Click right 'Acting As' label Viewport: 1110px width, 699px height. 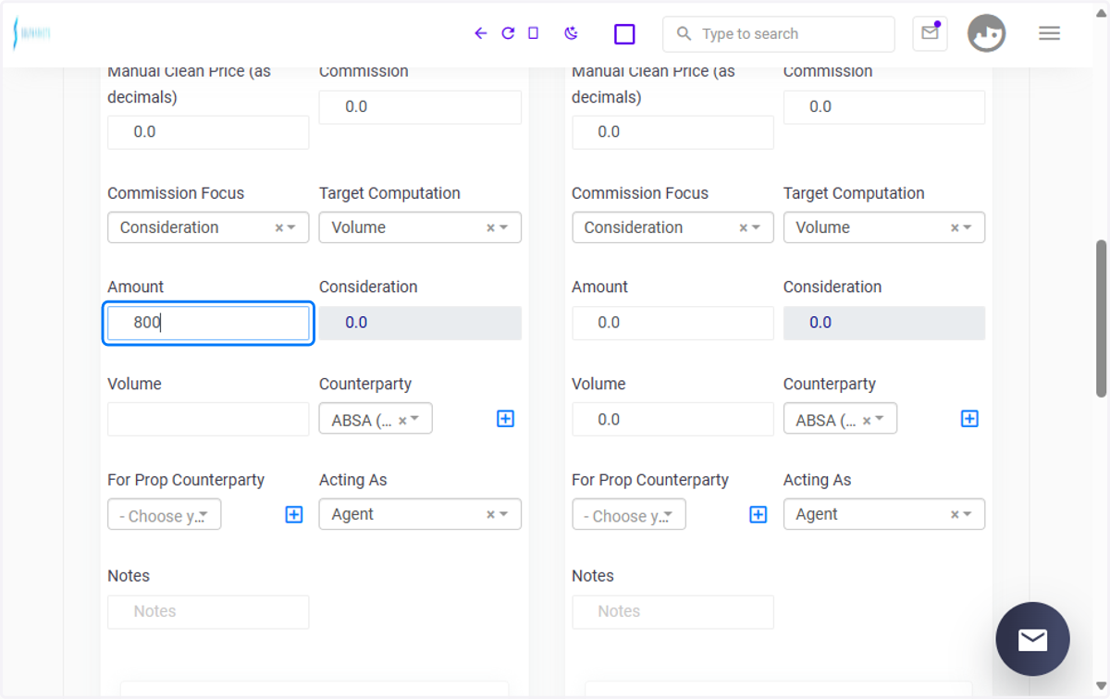point(817,480)
